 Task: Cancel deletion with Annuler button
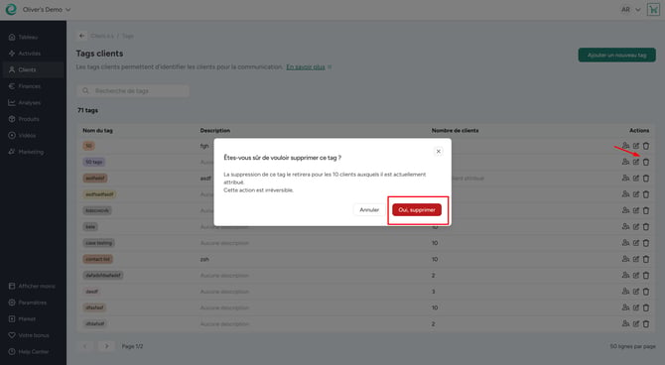[x=369, y=210]
